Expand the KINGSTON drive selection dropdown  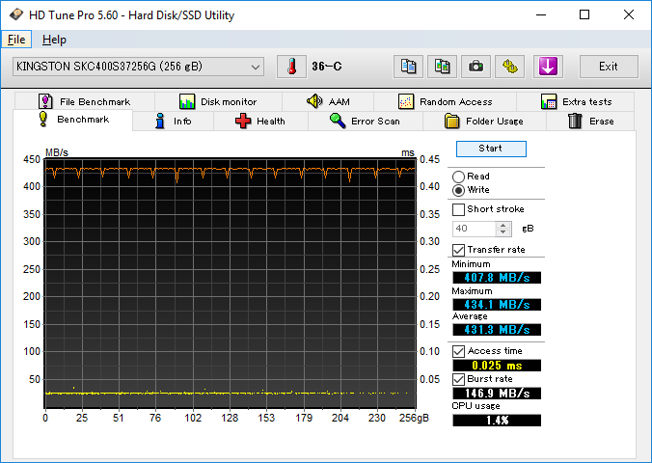[x=256, y=67]
